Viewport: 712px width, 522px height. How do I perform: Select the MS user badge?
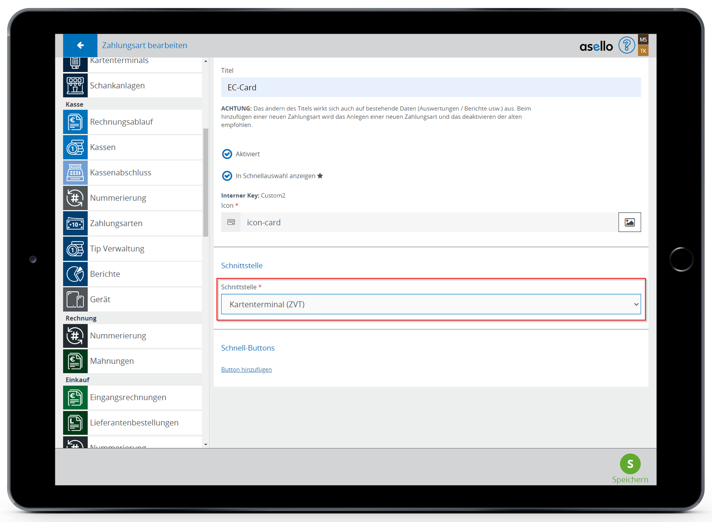click(643, 40)
